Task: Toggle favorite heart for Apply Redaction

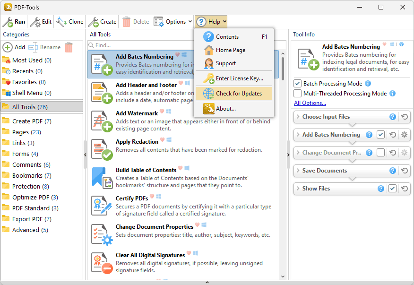Action: tap(163, 140)
